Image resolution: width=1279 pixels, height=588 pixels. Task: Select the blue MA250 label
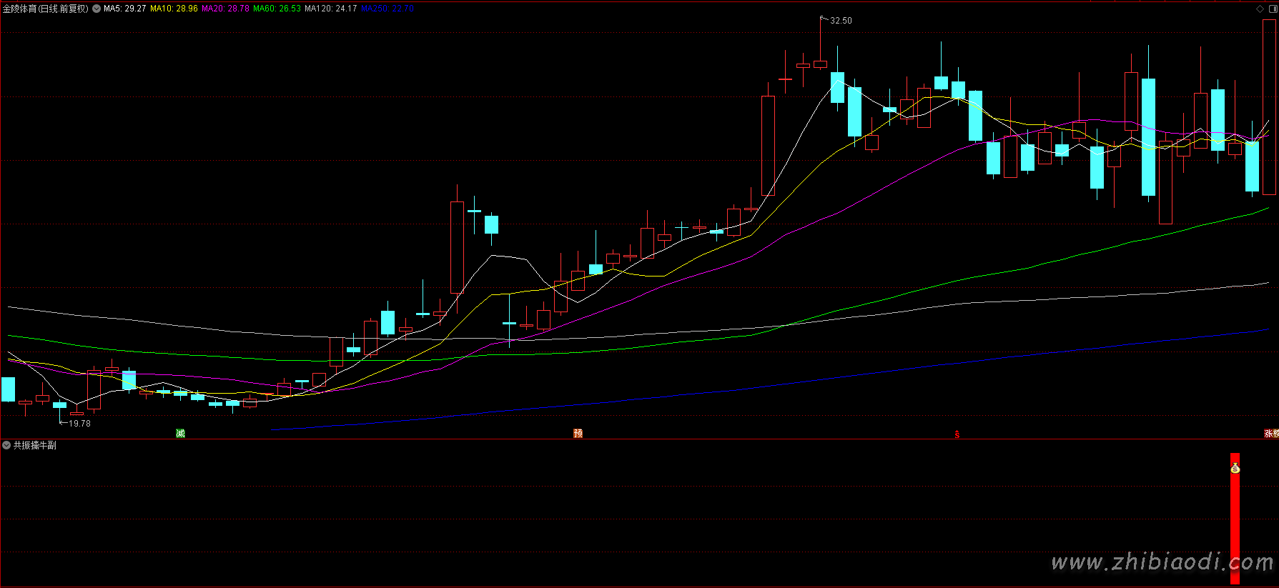coord(387,9)
